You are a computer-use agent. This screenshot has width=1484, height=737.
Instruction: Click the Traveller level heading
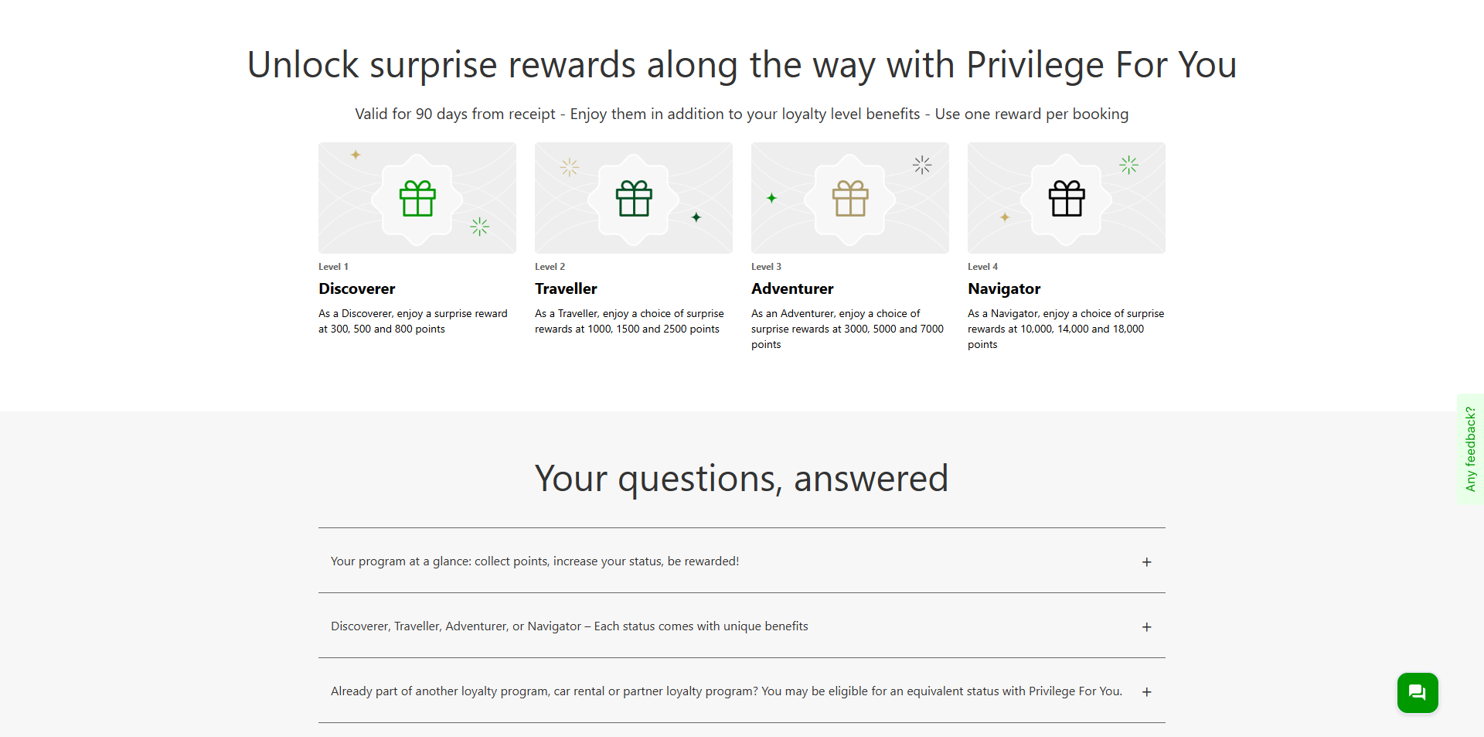566,288
